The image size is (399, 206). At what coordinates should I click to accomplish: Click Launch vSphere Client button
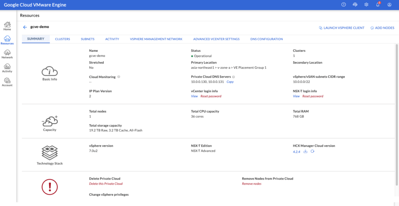(341, 28)
